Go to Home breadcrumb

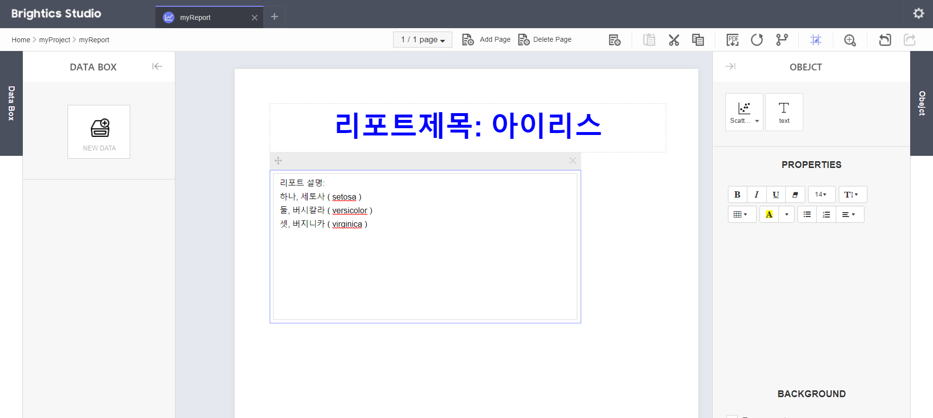tap(21, 40)
